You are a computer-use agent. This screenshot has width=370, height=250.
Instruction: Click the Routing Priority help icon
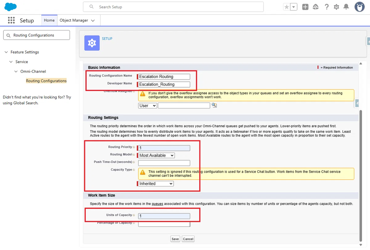(134, 147)
